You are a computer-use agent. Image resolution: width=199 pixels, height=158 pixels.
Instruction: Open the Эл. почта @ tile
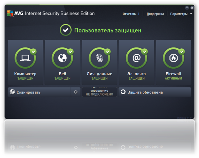[136, 62]
